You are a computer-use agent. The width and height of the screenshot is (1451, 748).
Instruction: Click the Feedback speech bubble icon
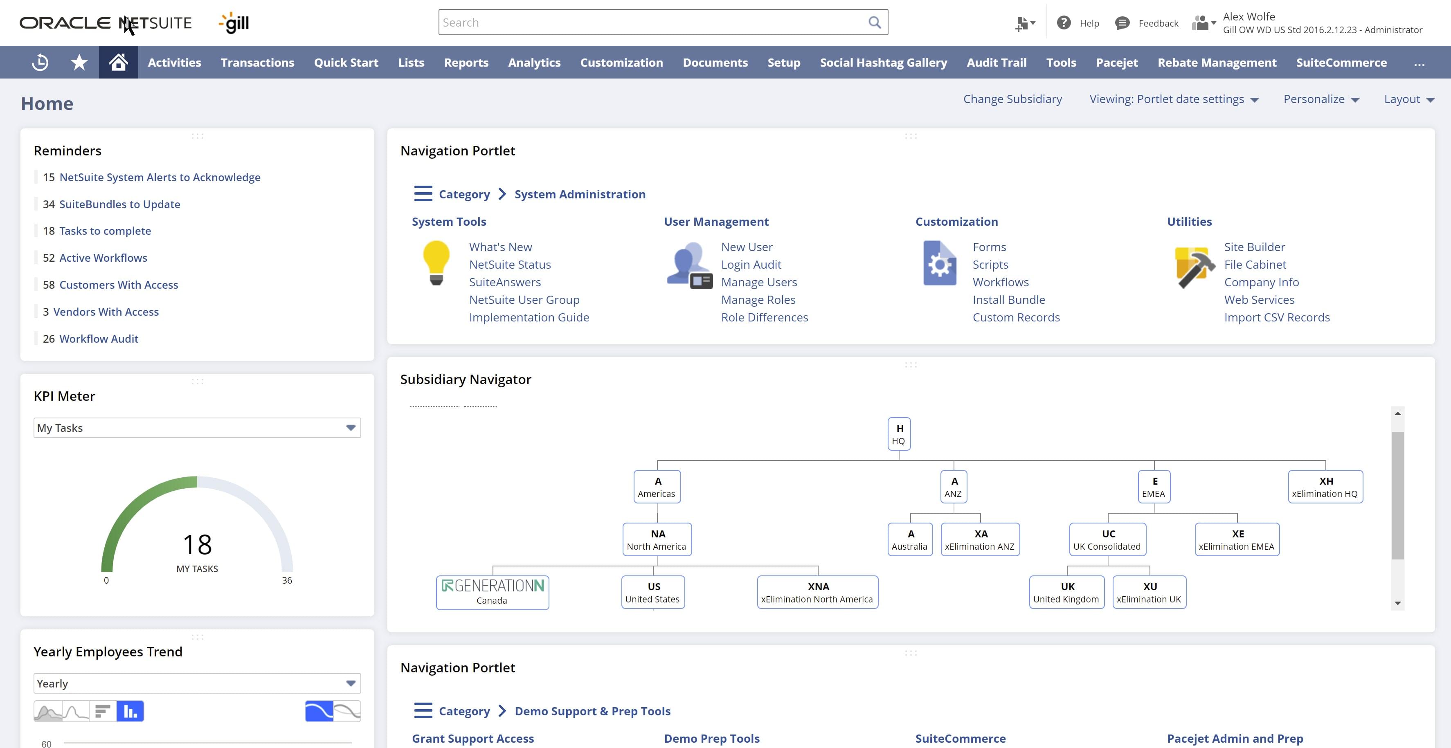click(1122, 23)
